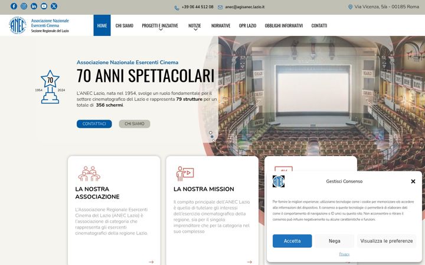Select the second slider pagination dot
The width and height of the screenshot is (425, 265).
point(212,137)
